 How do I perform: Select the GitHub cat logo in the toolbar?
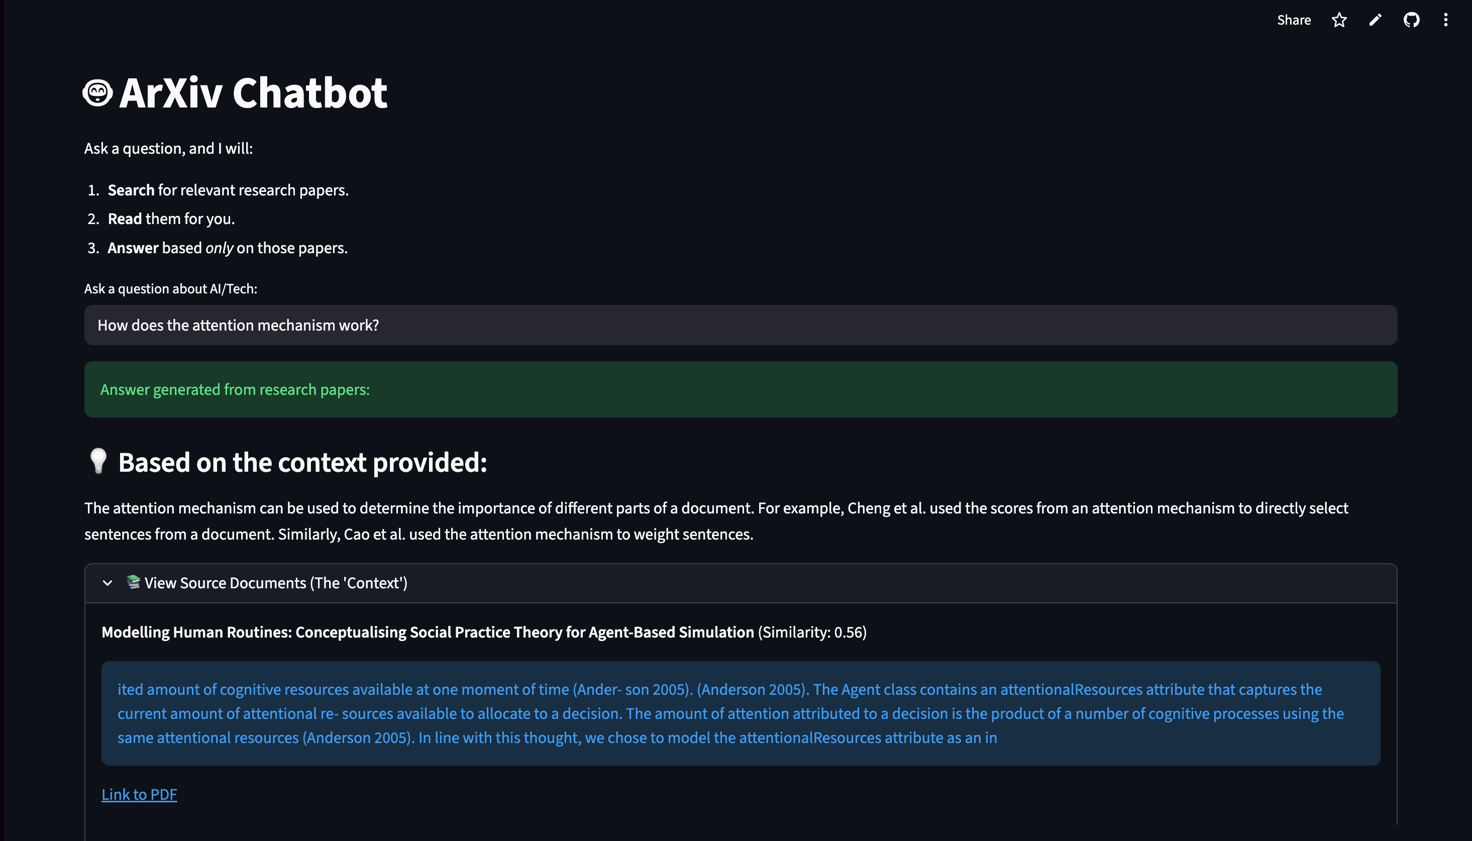coord(1411,20)
